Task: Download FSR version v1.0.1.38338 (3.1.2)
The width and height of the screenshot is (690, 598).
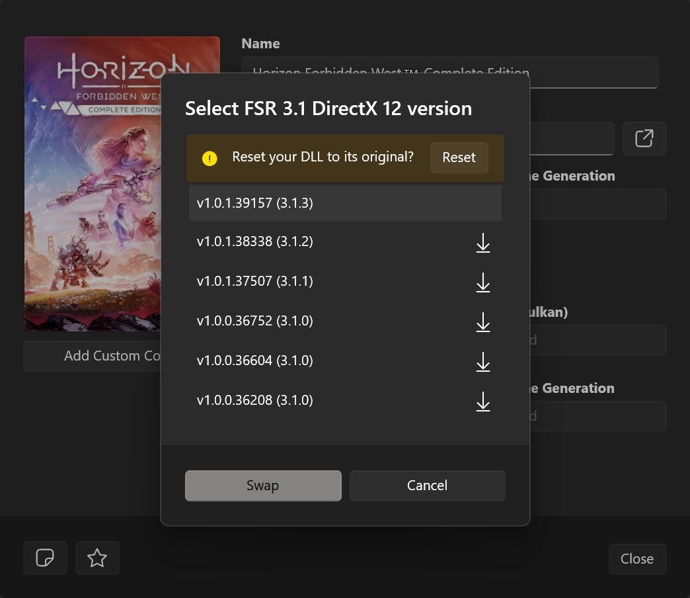Action: point(482,243)
